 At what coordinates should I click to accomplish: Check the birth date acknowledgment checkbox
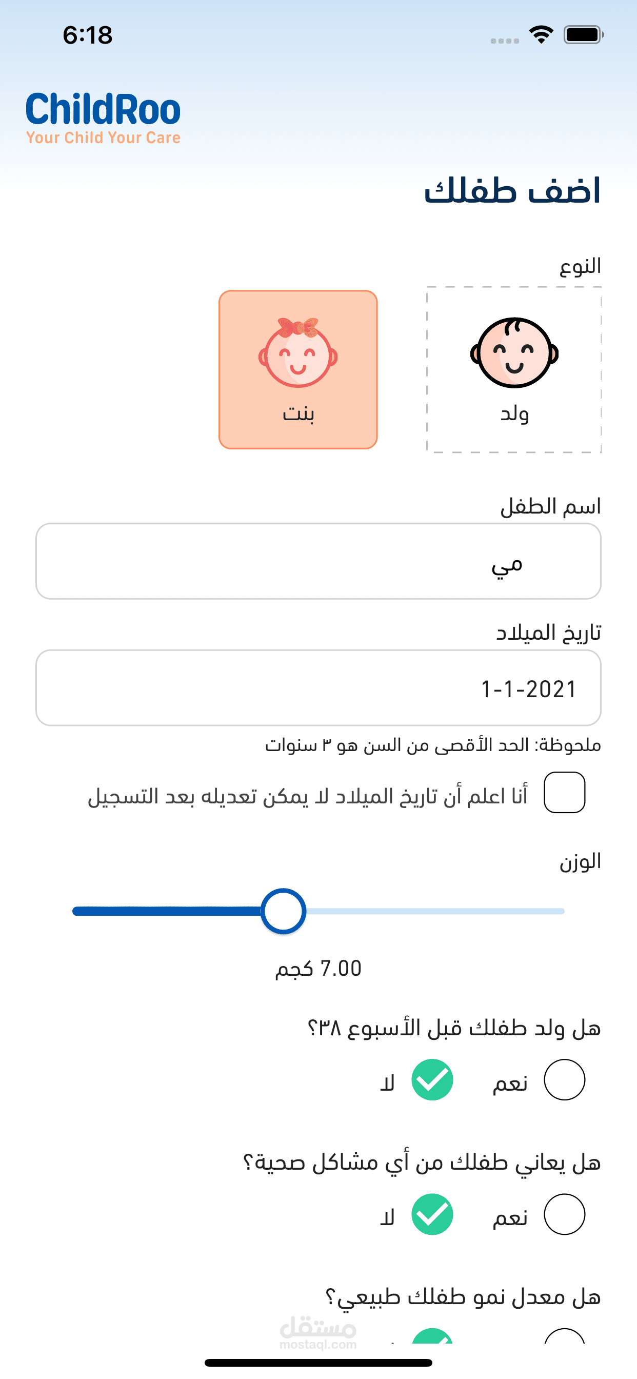click(x=564, y=792)
